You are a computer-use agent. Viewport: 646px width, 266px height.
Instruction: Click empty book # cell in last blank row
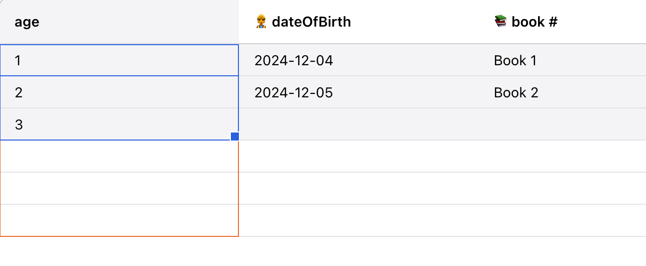(562, 220)
